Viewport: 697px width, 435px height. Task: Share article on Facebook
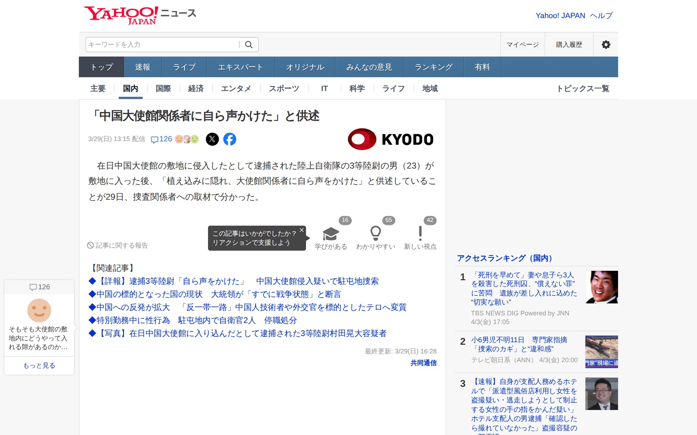(229, 139)
